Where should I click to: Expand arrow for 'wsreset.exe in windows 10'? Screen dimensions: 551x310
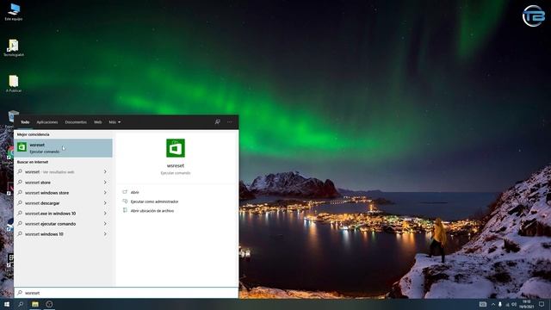tap(105, 214)
